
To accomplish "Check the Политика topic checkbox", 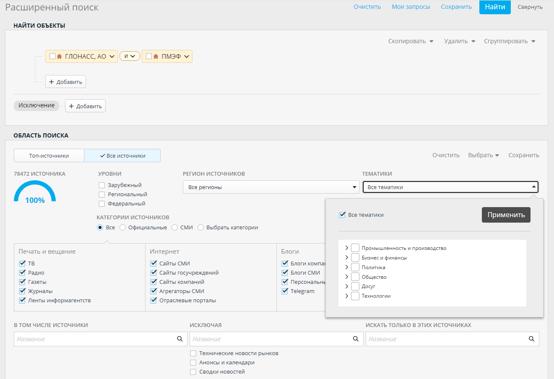I will (x=355, y=267).
